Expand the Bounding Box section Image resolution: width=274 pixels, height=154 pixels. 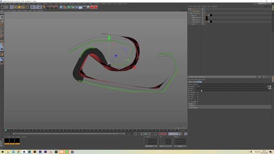coord(229,108)
